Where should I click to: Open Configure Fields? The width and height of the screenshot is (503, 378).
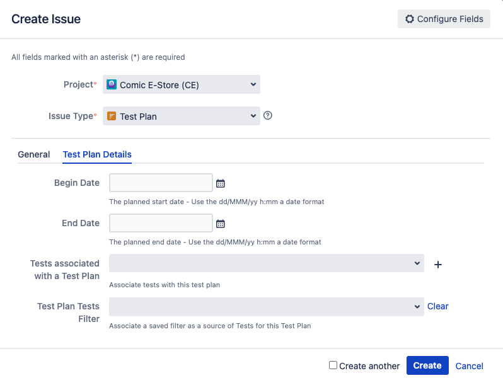click(444, 19)
